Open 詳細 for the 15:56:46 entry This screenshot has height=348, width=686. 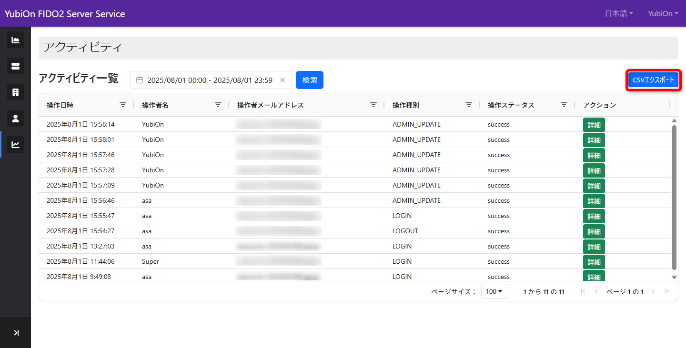pyautogui.click(x=594, y=201)
